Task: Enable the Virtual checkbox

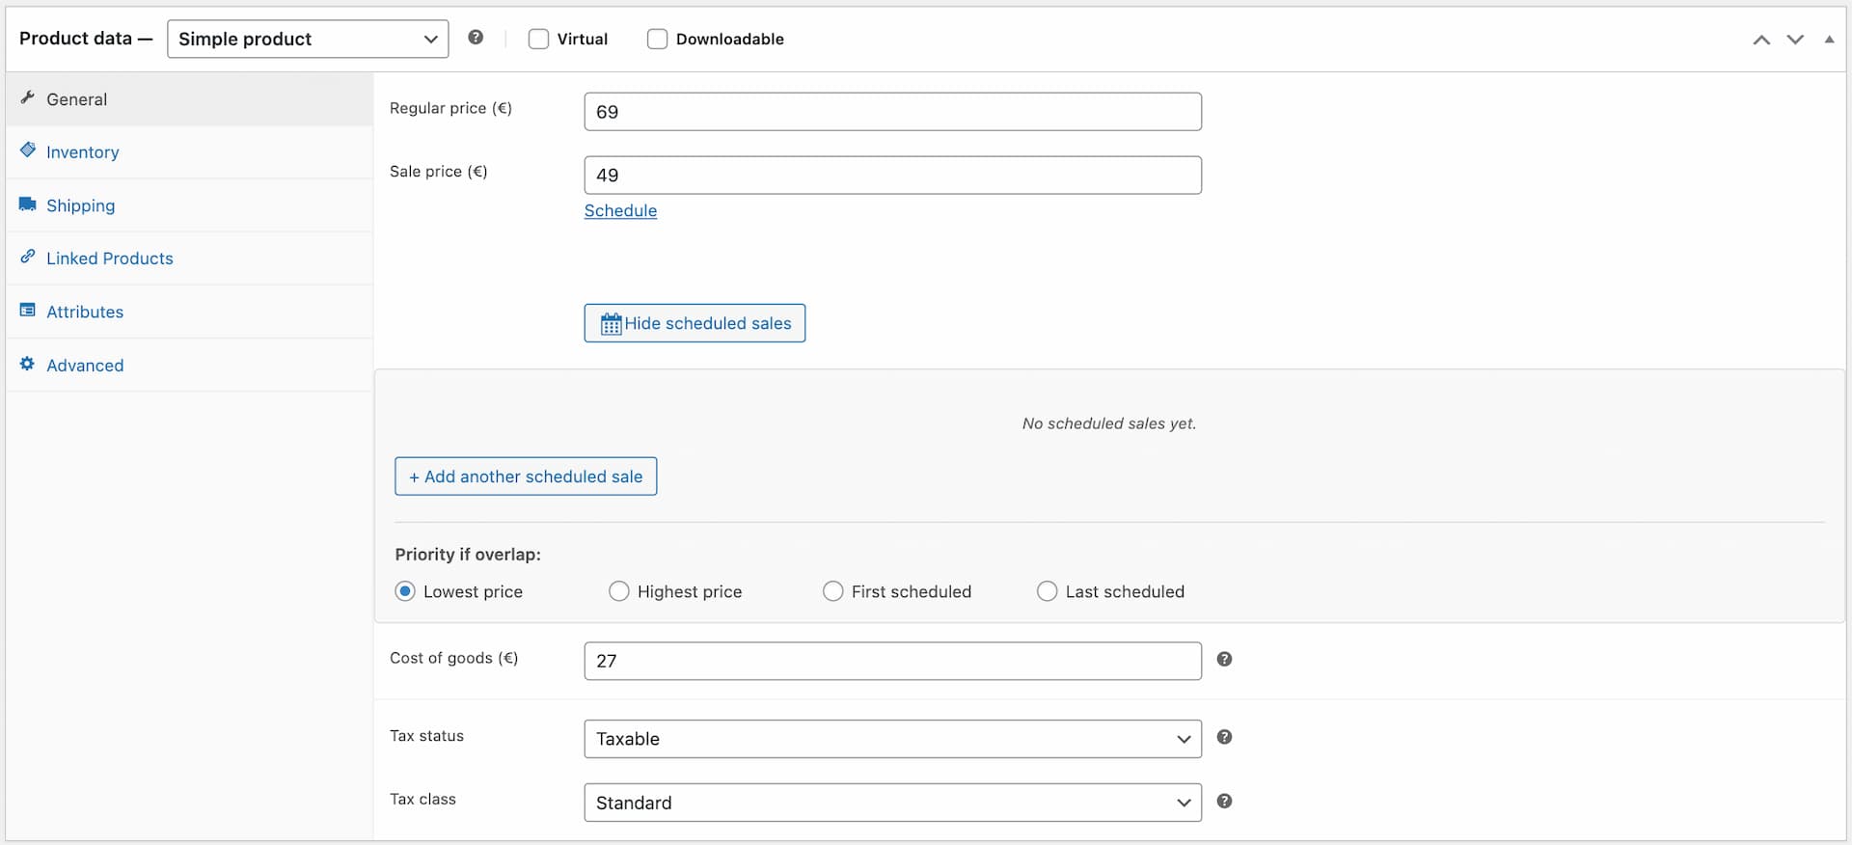Action: click(x=538, y=39)
